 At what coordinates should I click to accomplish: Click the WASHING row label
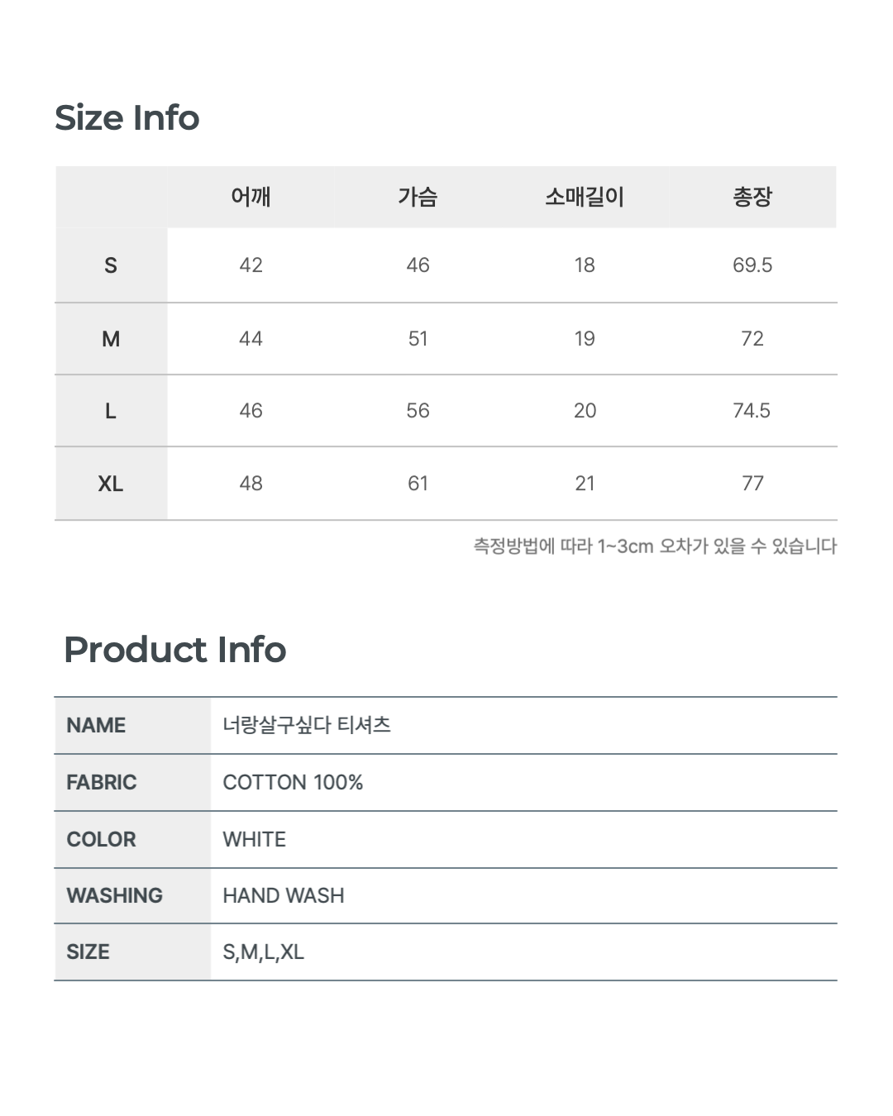tap(114, 895)
